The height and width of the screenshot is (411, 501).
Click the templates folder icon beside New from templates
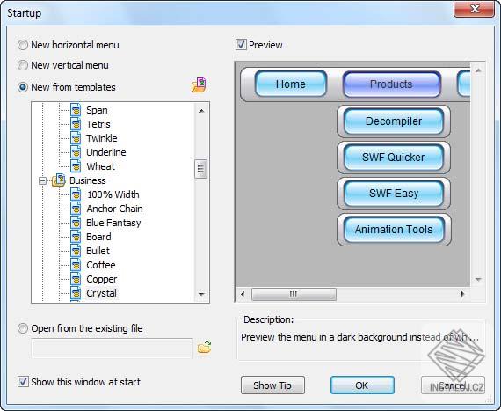199,85
